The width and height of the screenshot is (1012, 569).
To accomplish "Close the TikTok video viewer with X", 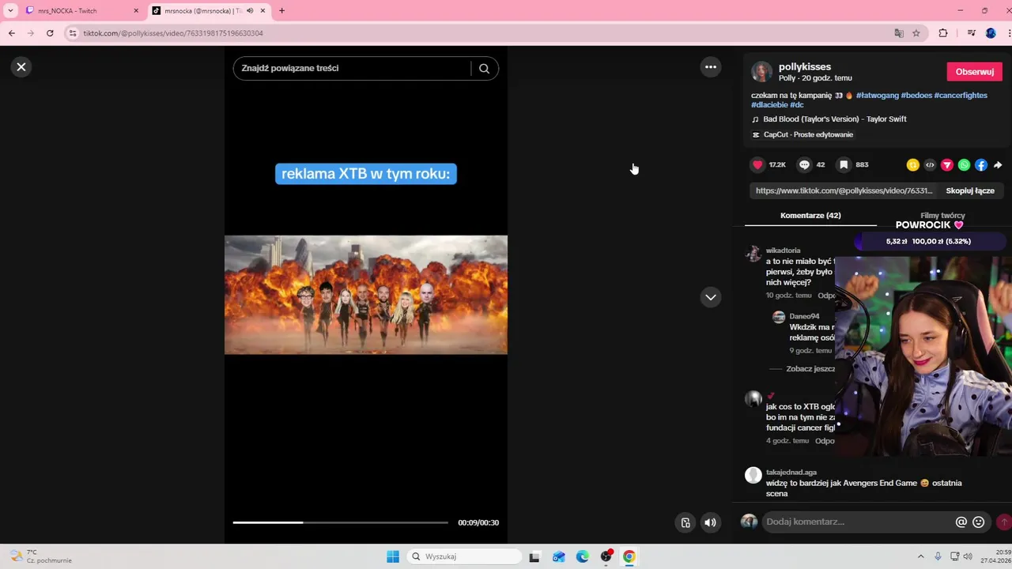I will 21,67.
